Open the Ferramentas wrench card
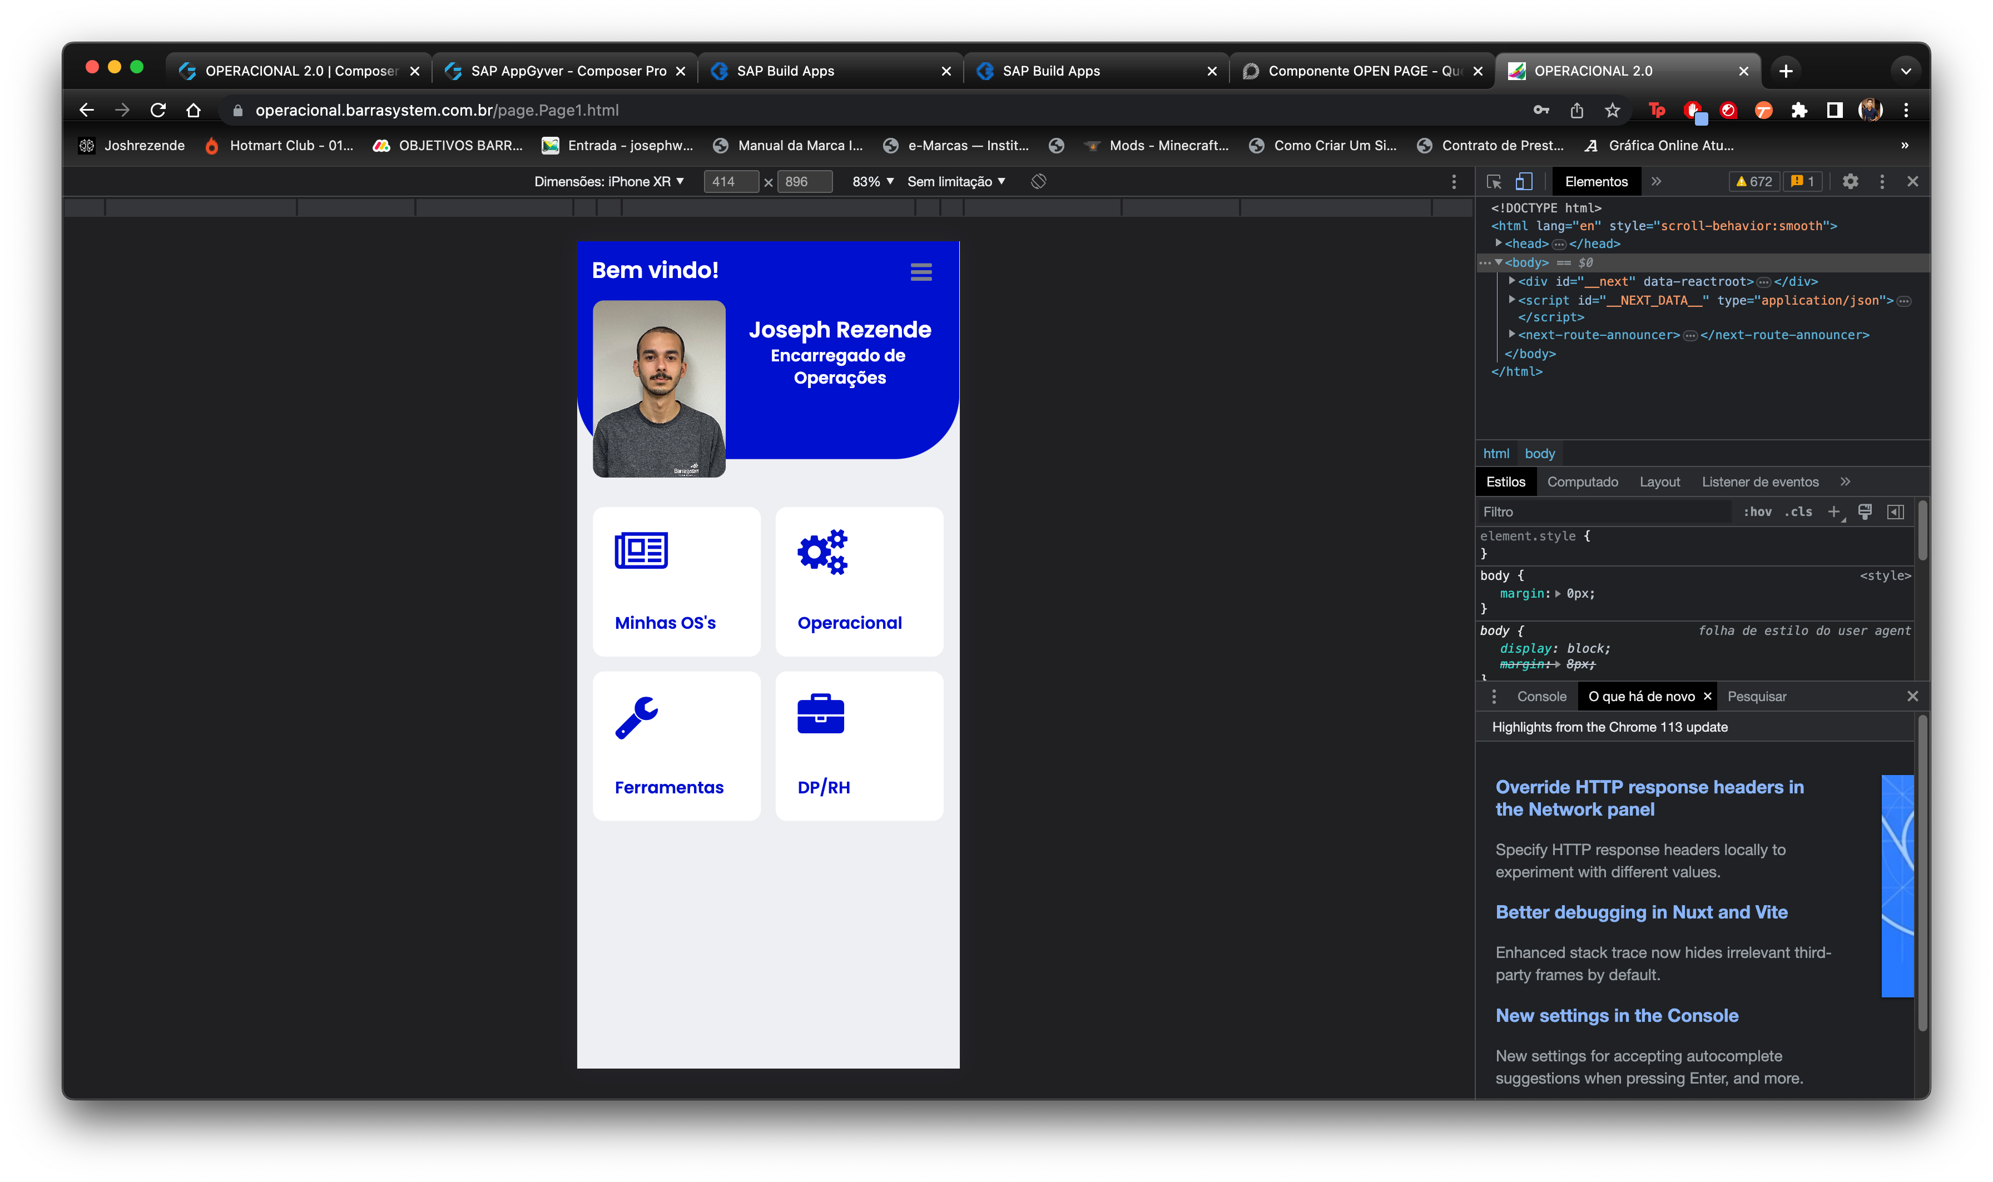This screenshot has height=1182, width=1993. pos(676,746)
